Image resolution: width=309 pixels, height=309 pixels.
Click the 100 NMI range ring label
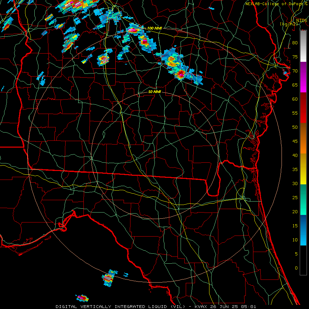click(x=154, y=28)
